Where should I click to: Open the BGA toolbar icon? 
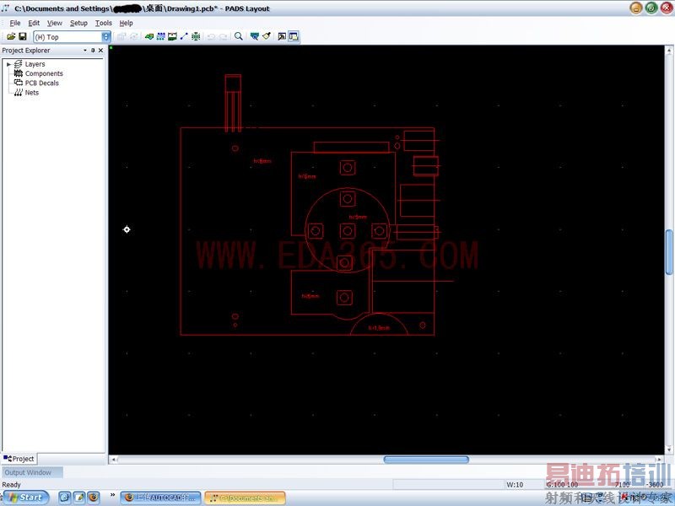pos(196,37)
